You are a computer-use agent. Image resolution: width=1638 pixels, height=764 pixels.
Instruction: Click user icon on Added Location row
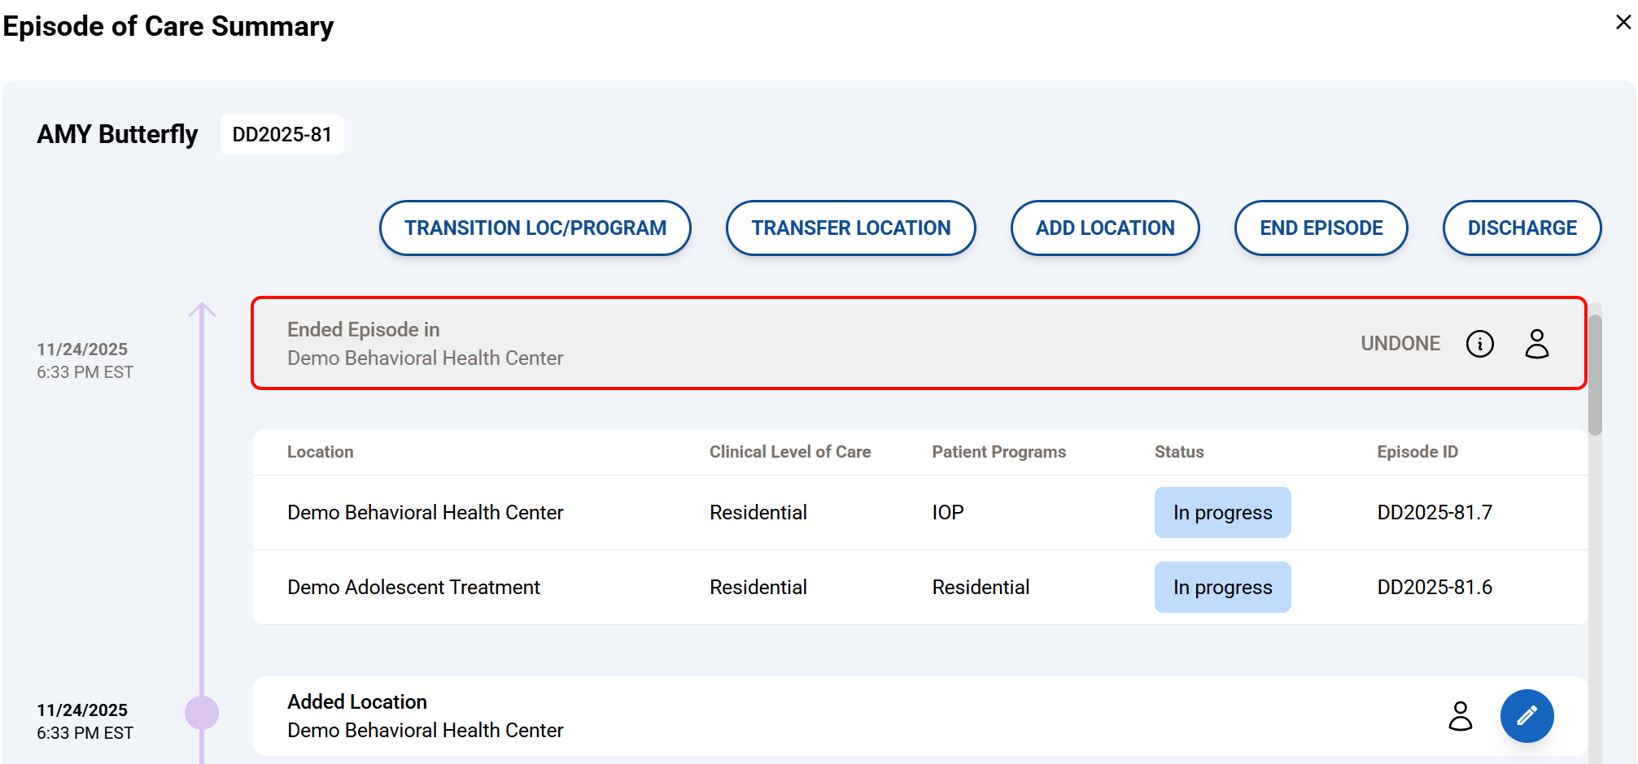tap(1461, 716)
